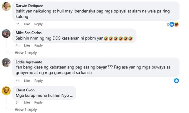Open the Eddie Agravante name link
Viewport: 189px width, 113px height.
(x=29, y=62)
